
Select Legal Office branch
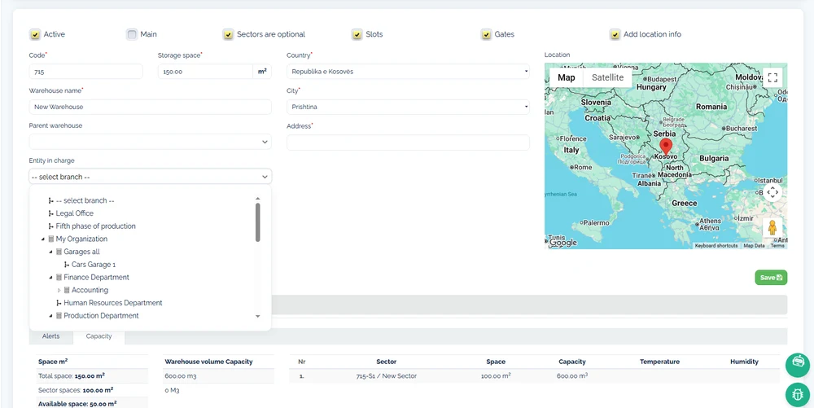pos(75,213)
